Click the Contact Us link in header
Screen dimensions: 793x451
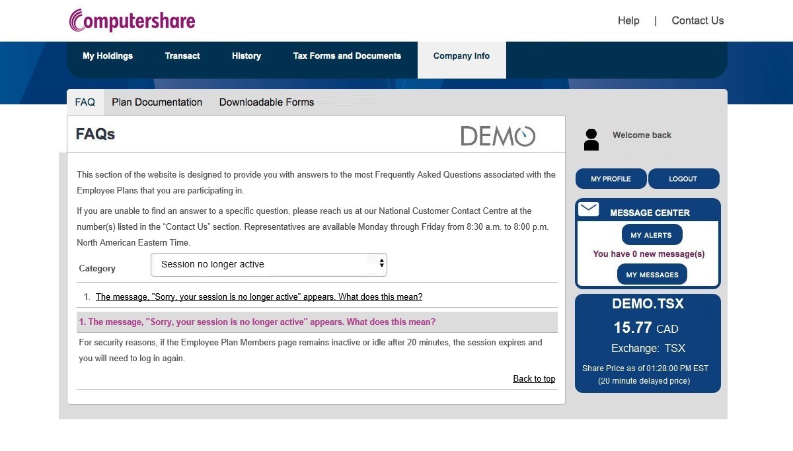tap(697, 20)
